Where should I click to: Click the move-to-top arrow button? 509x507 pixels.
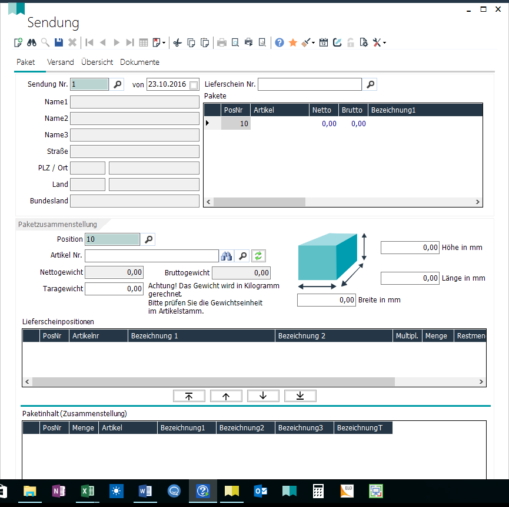tap(189, 396)
